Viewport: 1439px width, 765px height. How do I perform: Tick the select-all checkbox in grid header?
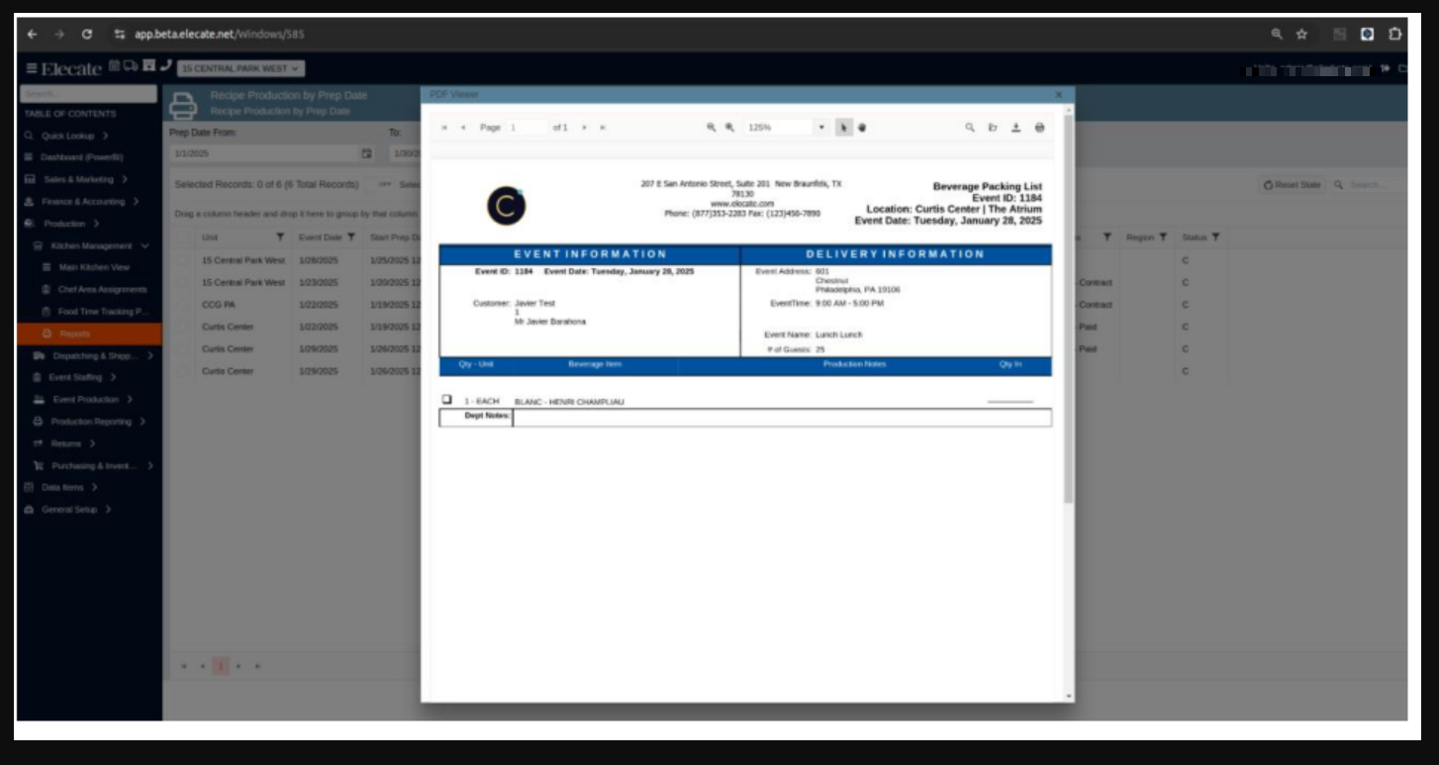[184, 238]
